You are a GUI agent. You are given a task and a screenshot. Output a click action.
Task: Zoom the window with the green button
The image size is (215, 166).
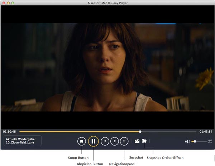pyautogui.click(x=13, y=3)
